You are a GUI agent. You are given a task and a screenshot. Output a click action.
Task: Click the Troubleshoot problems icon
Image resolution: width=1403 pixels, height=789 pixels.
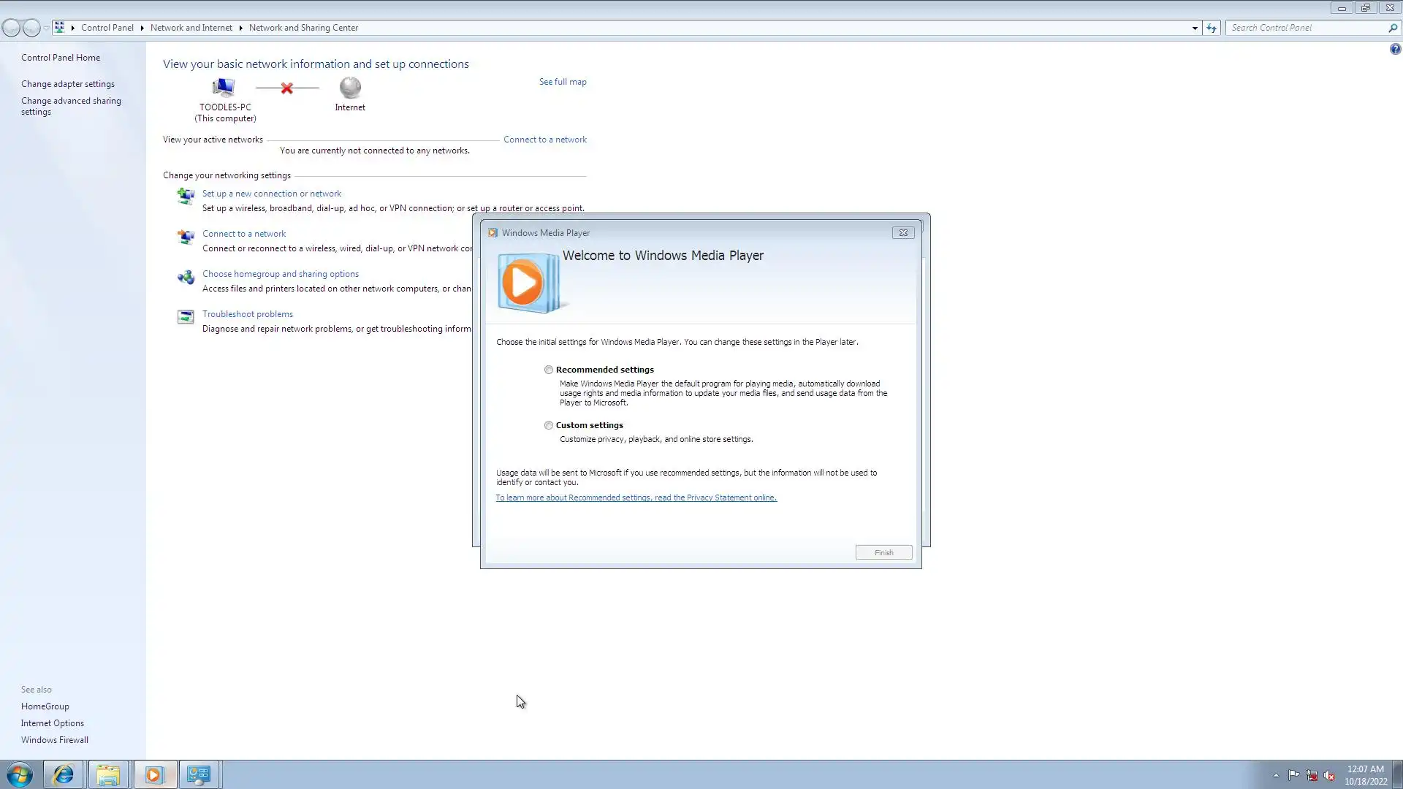point(186,316)
